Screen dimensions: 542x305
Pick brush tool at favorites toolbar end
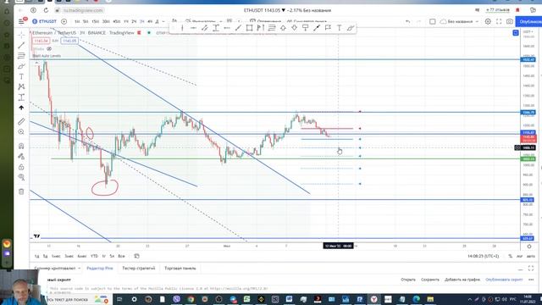click(351, 28)
